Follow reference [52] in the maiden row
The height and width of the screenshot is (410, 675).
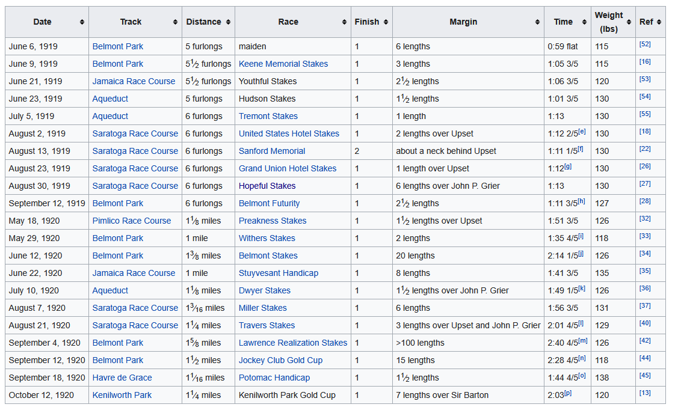(x=645, y=44)
